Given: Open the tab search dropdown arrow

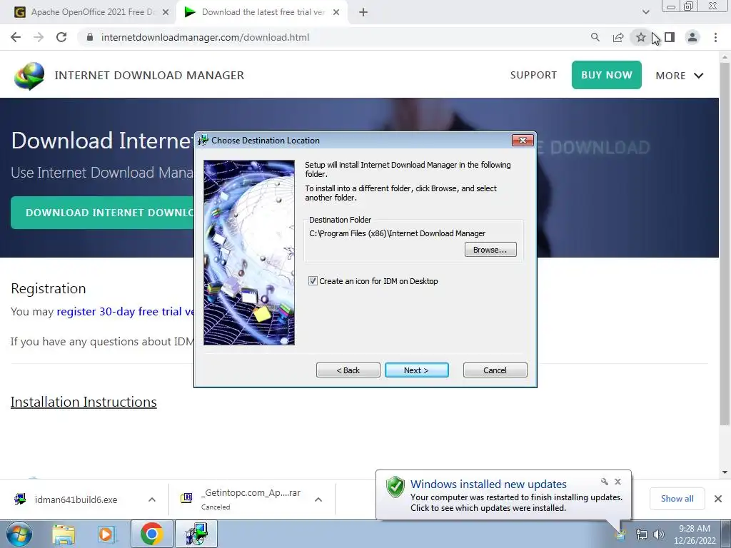Looking at the screenshot, I should (645, 12).
